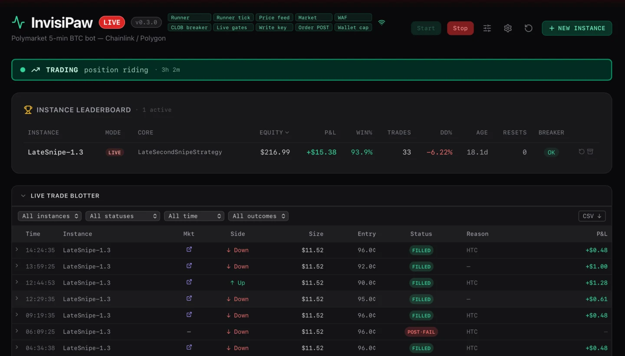Expand the 12:44:53 trade row

pyautogui.click(x=17, y=282)
